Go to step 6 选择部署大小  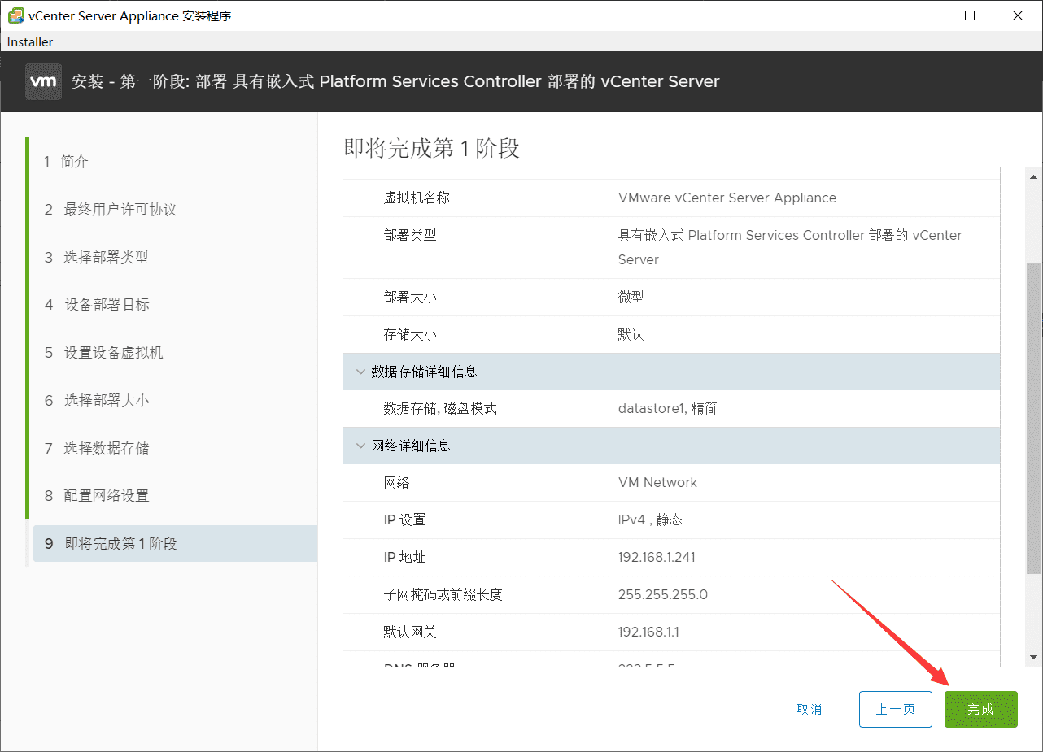click(97, 401)
